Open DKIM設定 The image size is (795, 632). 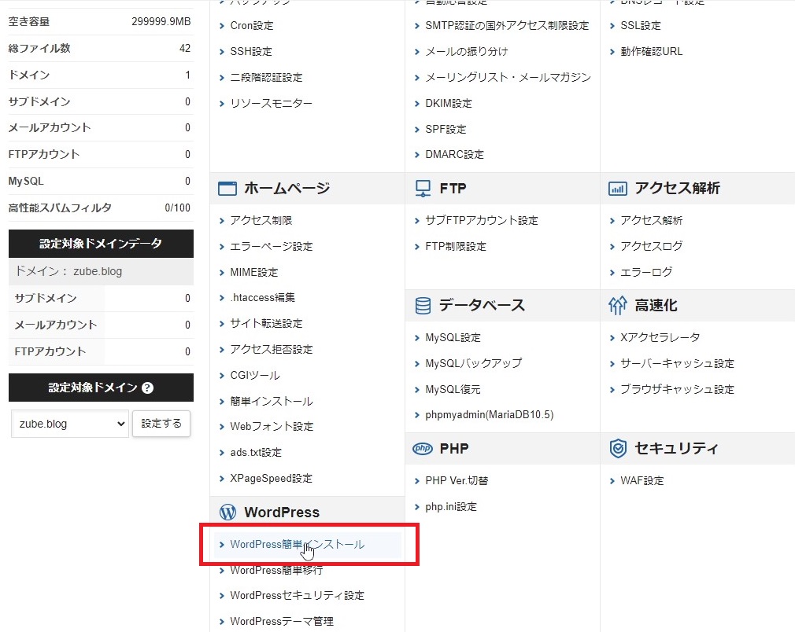pyautogui.click(x=449, y=103)
